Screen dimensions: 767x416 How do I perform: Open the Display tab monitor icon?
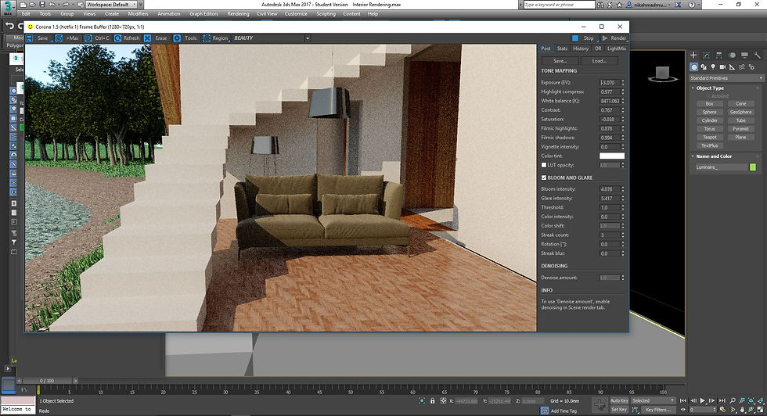click(x=744, y=56)
